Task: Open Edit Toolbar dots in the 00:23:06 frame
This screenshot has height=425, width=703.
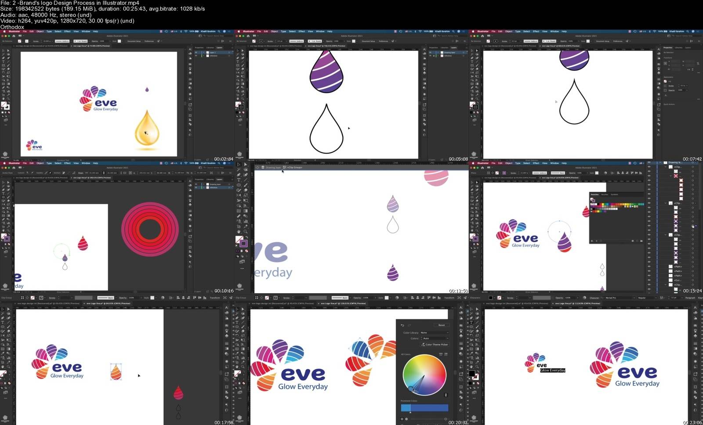Action: tap(474, 398)
